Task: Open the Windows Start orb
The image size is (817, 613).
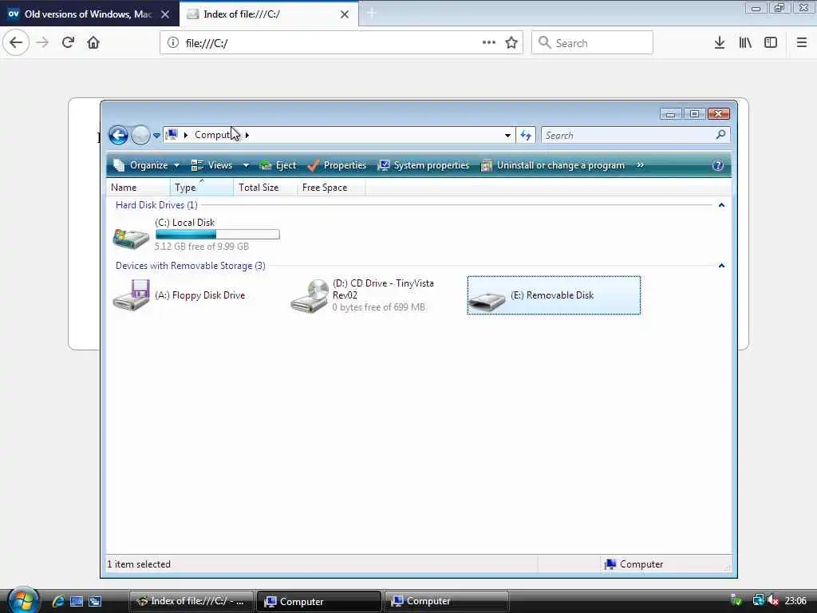Action: [23, 600]
